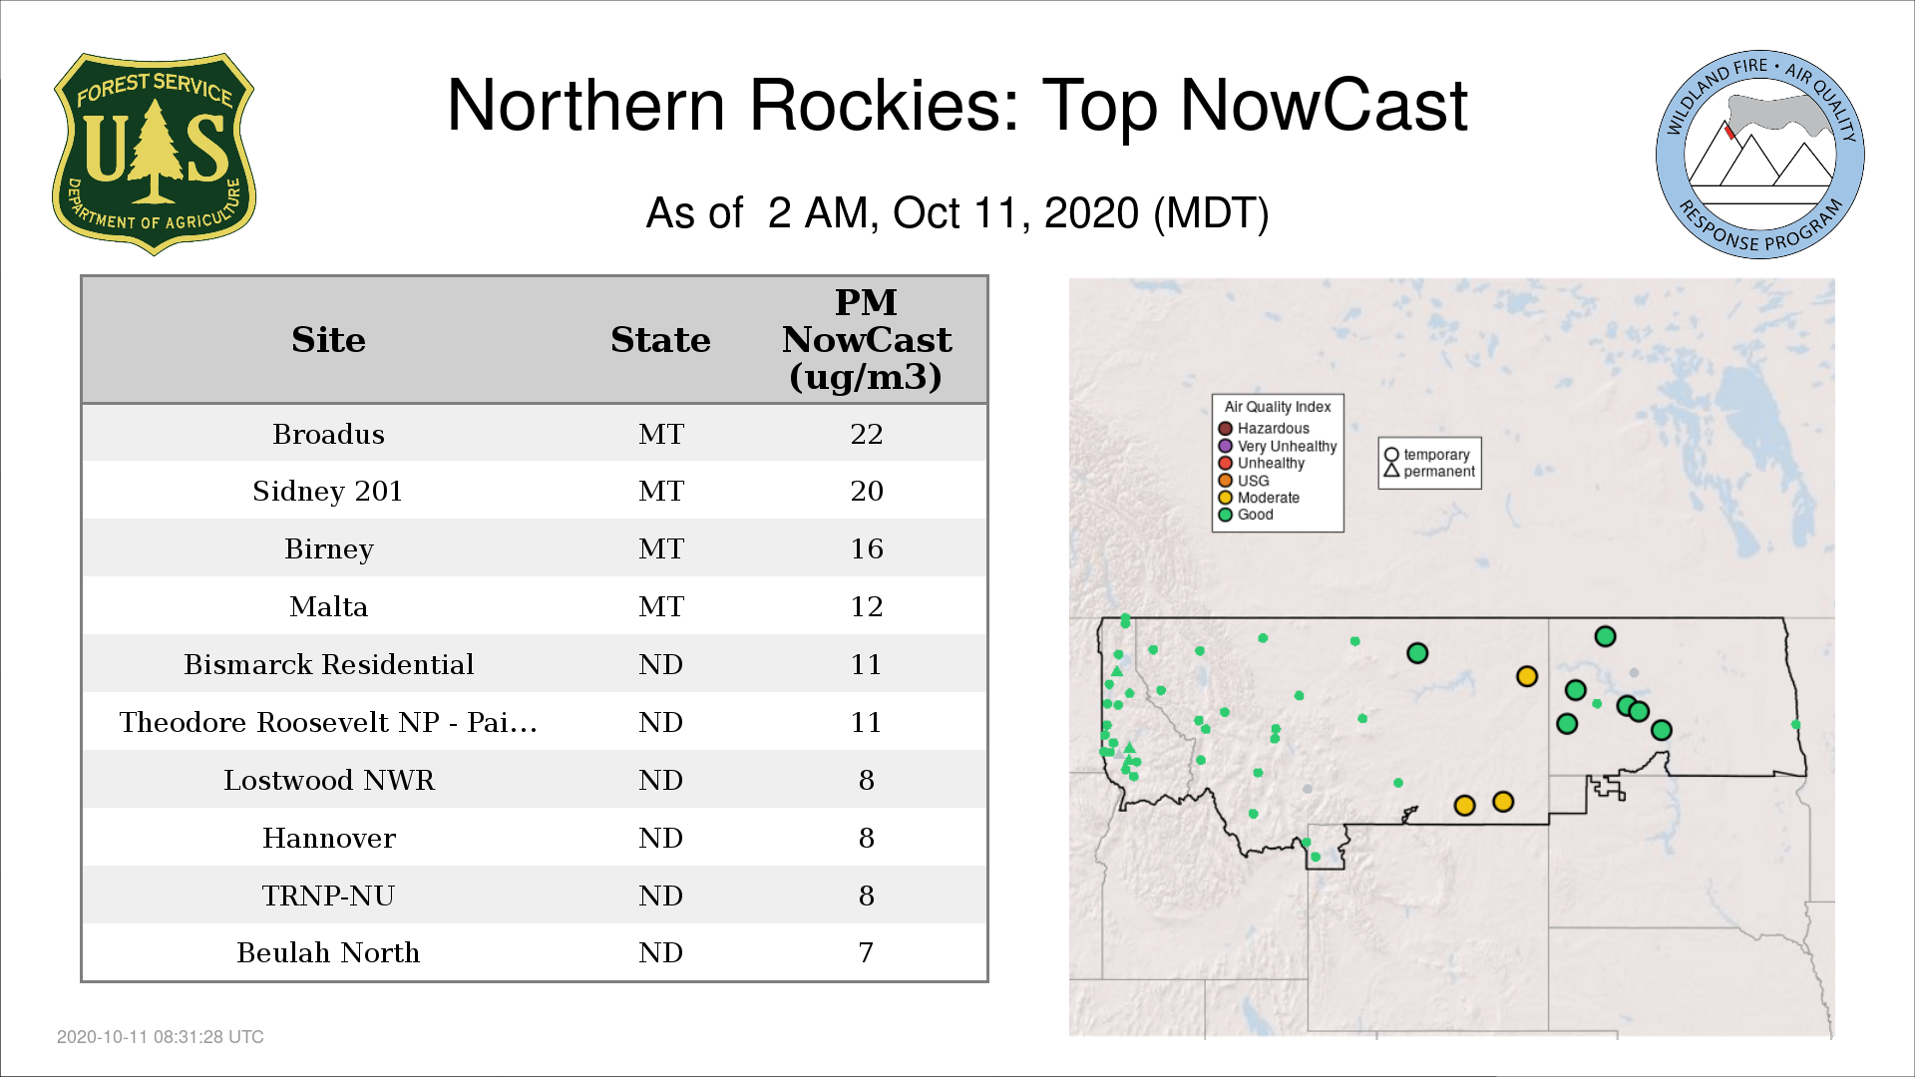
Task: Click the Wildland Fire Air Quality Response logo
Action: 1759,155
